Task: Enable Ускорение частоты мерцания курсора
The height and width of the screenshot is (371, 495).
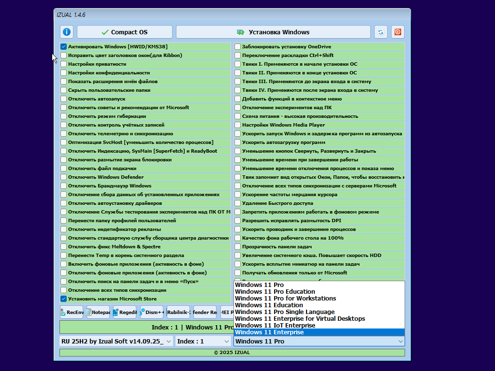Action: tap(238, 195)
